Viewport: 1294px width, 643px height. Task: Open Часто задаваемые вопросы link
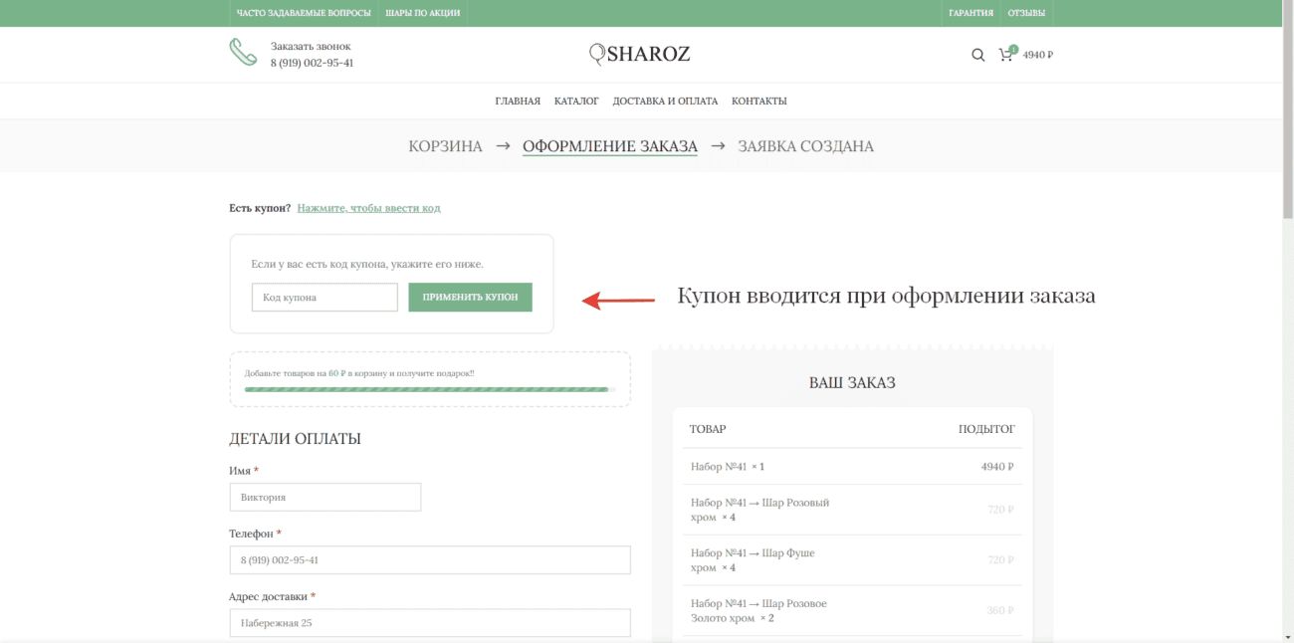304,13
